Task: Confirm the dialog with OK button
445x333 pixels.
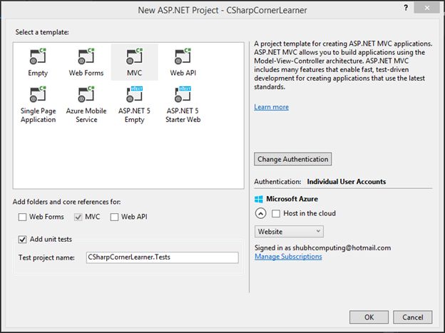Action: 369,317
